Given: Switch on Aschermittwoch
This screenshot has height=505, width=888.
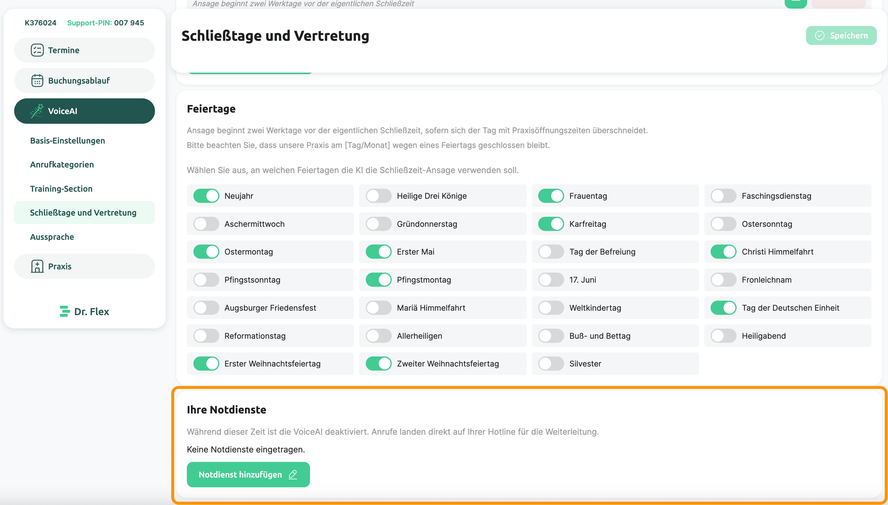Looking at the screenshot, I should click(x=206, y=224).
